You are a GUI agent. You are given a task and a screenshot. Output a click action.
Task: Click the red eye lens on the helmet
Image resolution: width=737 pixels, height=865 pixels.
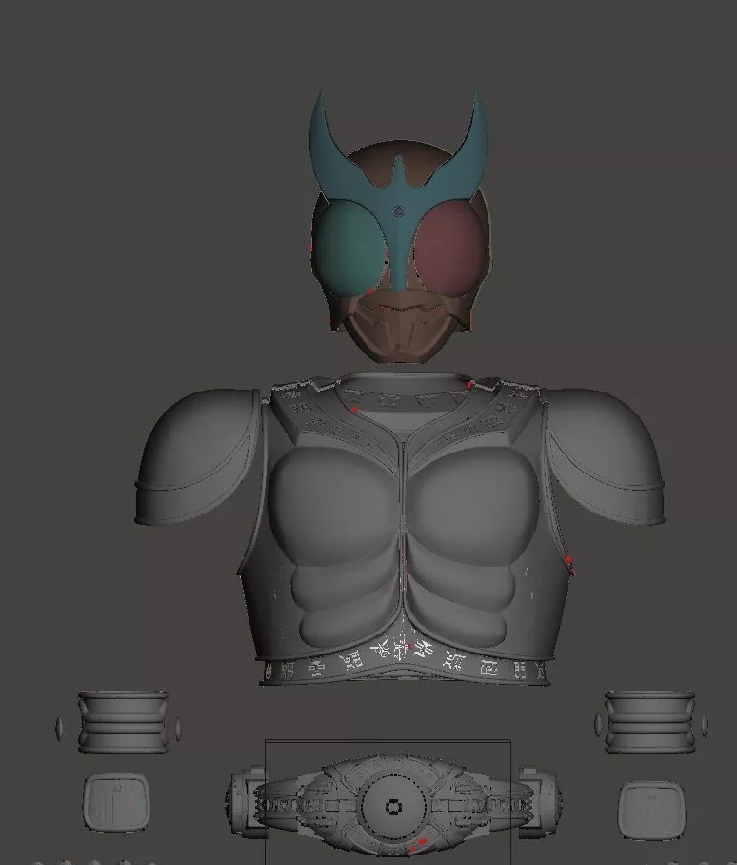click(449, 250)
